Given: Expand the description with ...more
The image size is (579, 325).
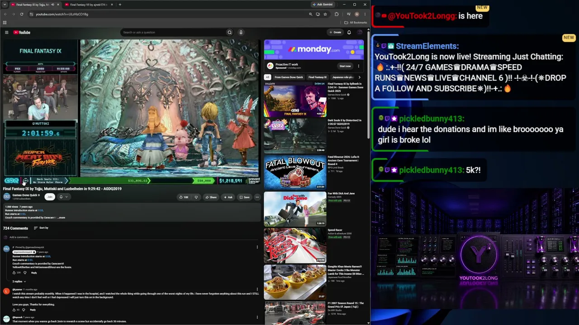Looking at the screenshot, I should [x=61, y=218].
